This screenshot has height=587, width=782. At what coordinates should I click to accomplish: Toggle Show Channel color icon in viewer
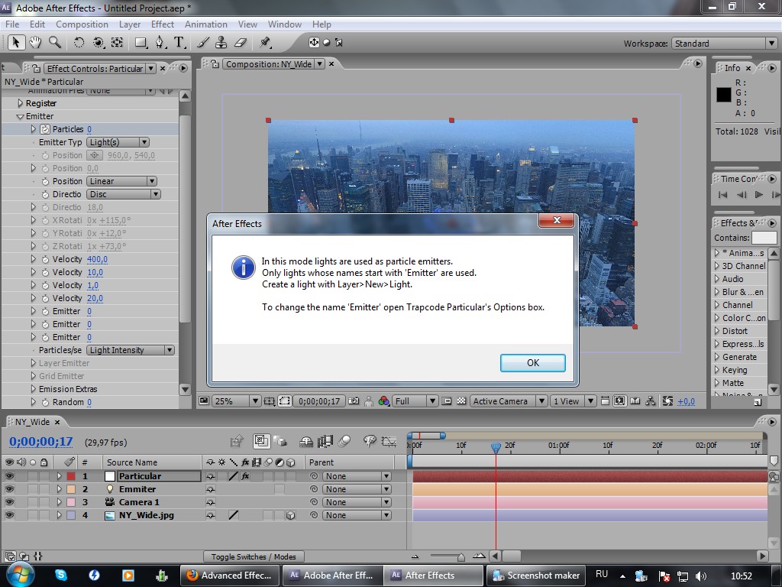pos(383,401)
